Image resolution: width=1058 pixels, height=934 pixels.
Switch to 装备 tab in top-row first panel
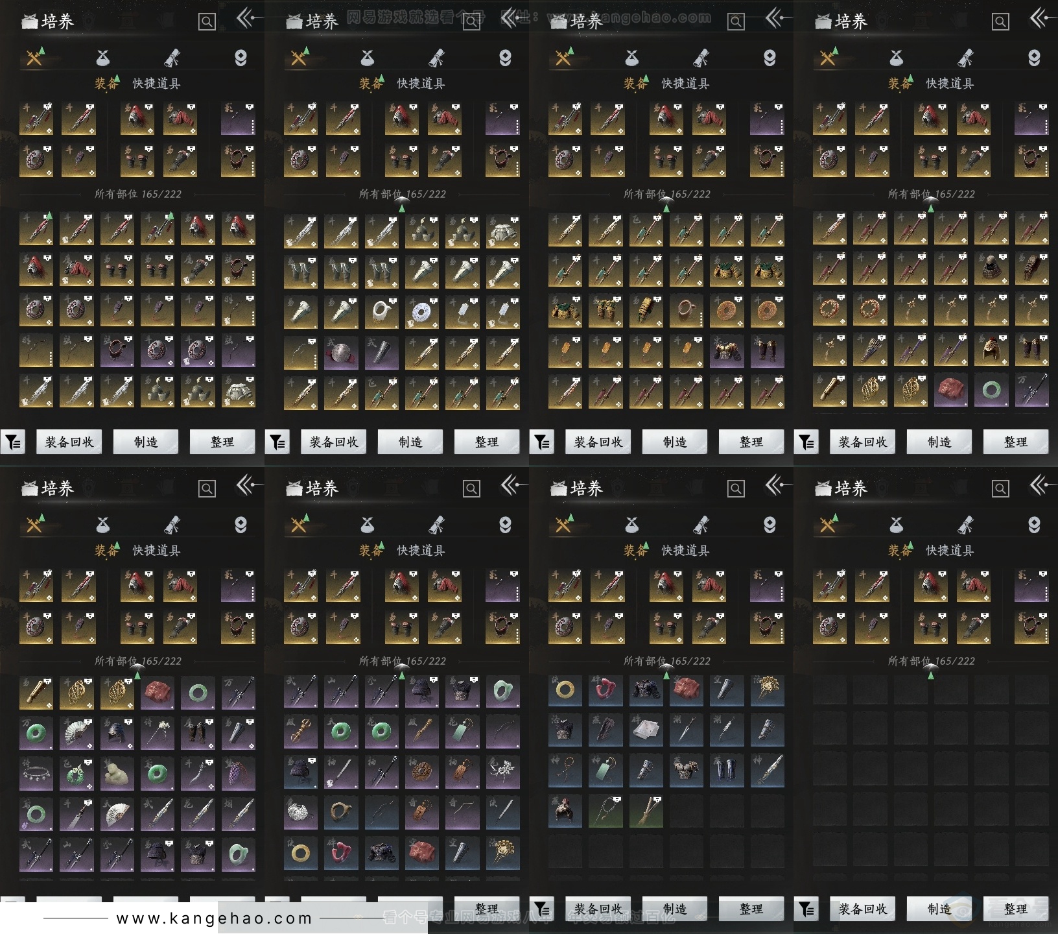click(x=106, y=83)
